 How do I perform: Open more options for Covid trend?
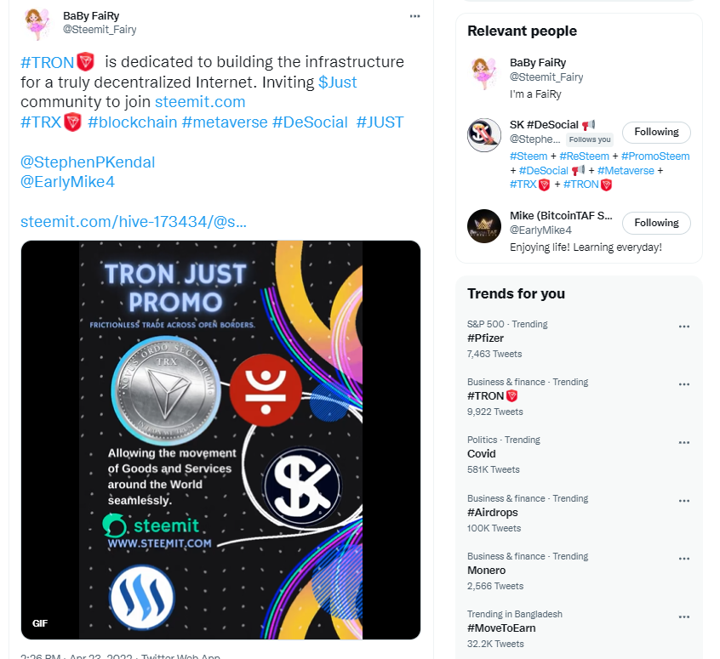point(684,442)
